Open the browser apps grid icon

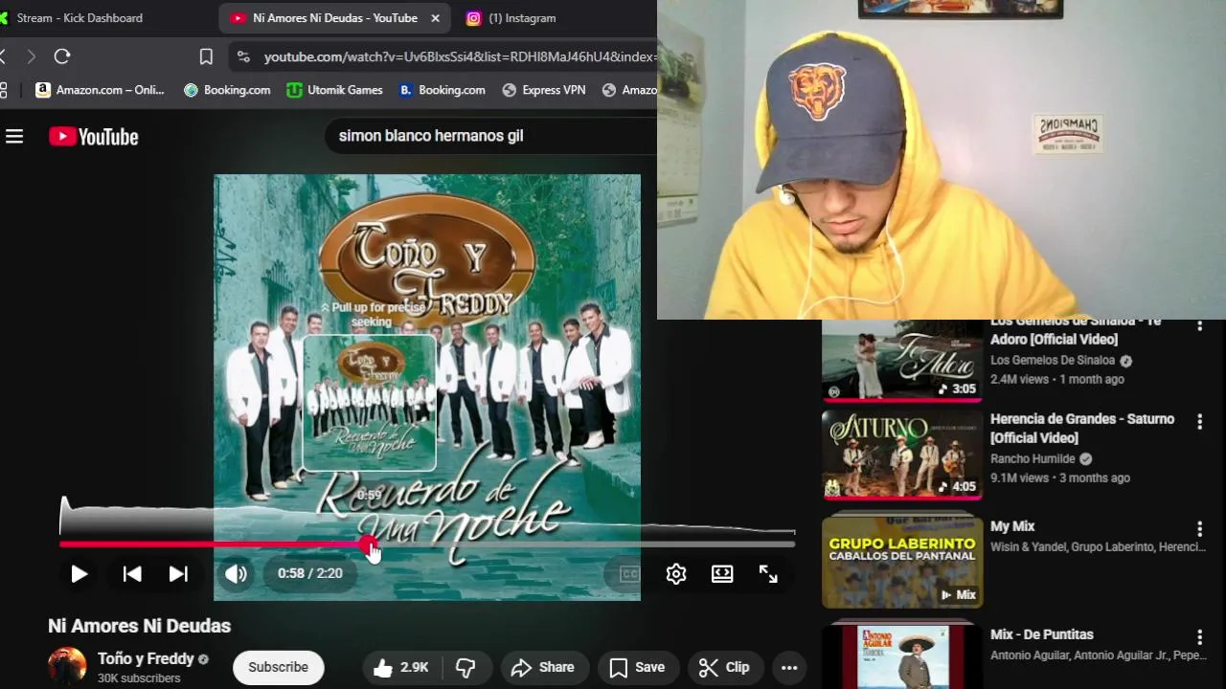(x=3, y=90)
